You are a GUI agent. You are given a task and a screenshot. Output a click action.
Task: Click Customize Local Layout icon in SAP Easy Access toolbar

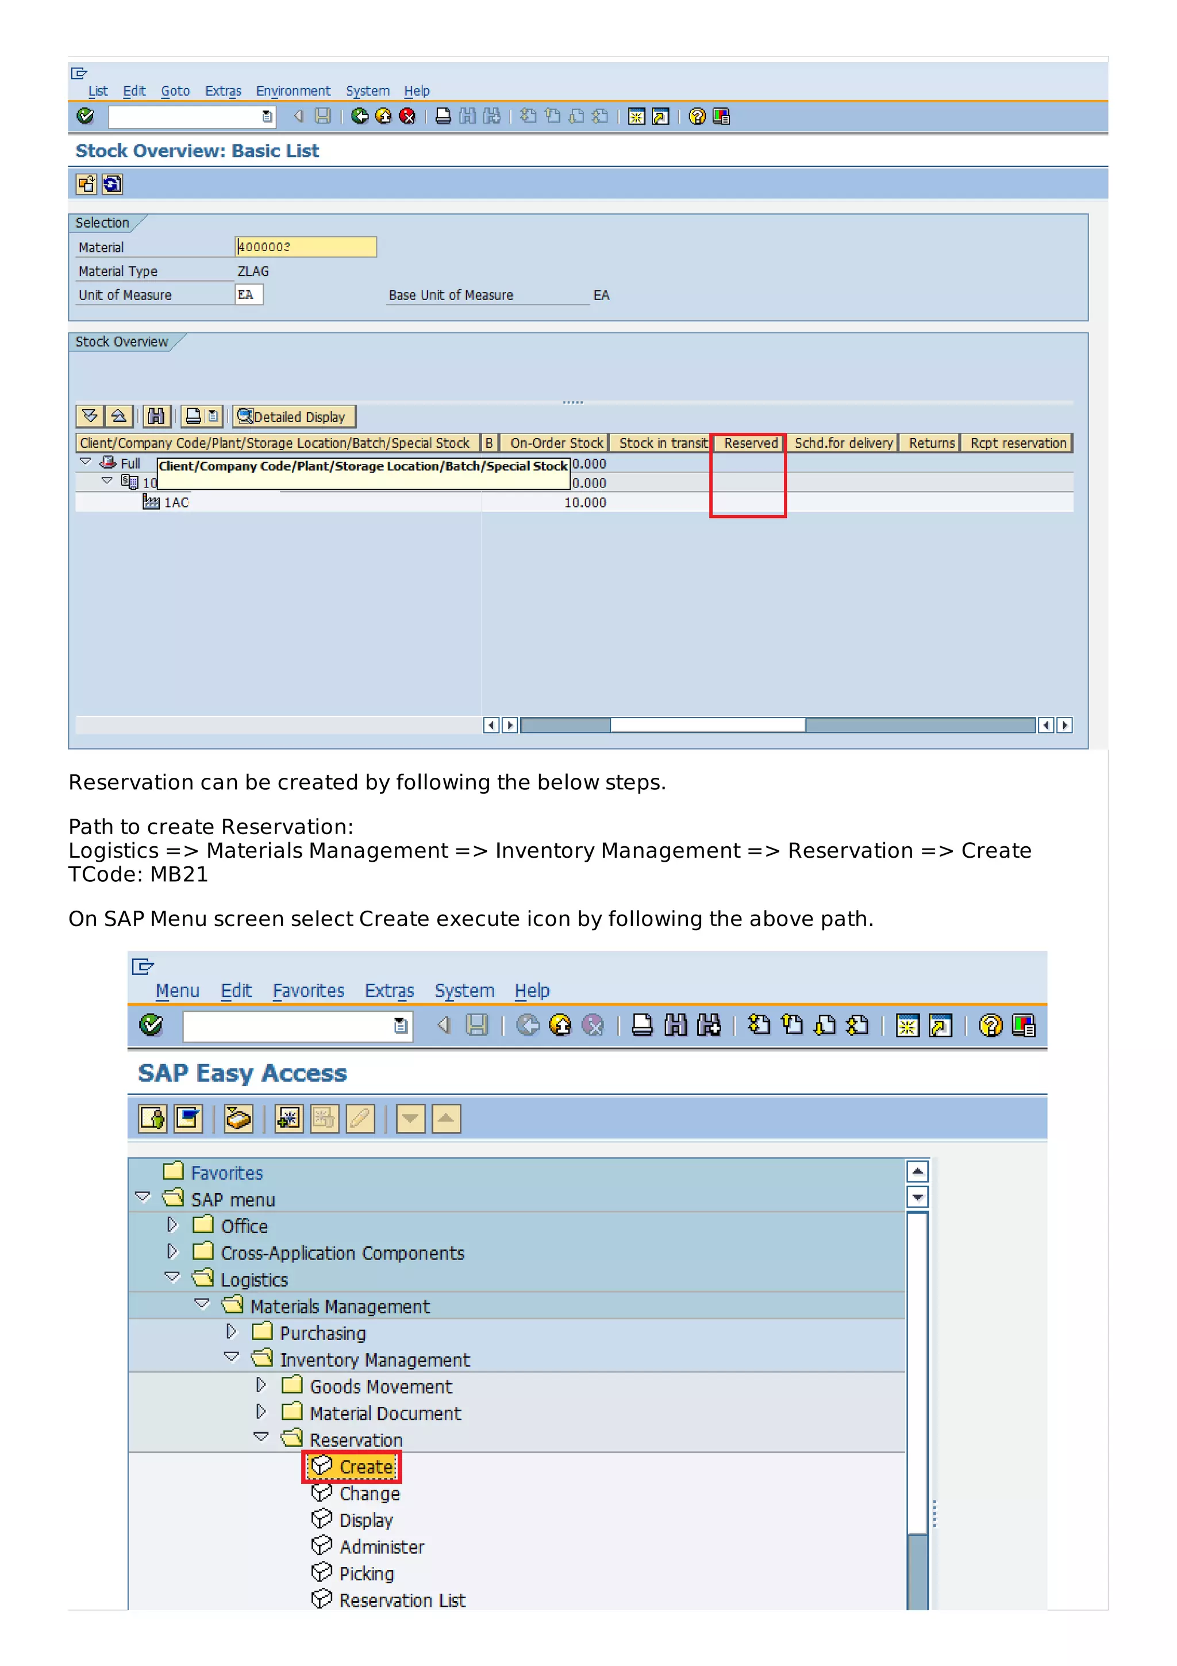click(1024, 1025)
